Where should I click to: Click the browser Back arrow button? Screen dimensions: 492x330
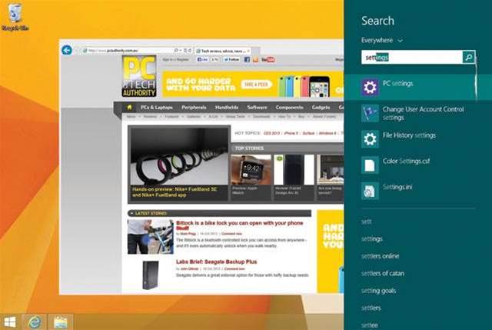pyautogui.click(x=67, y=50)
